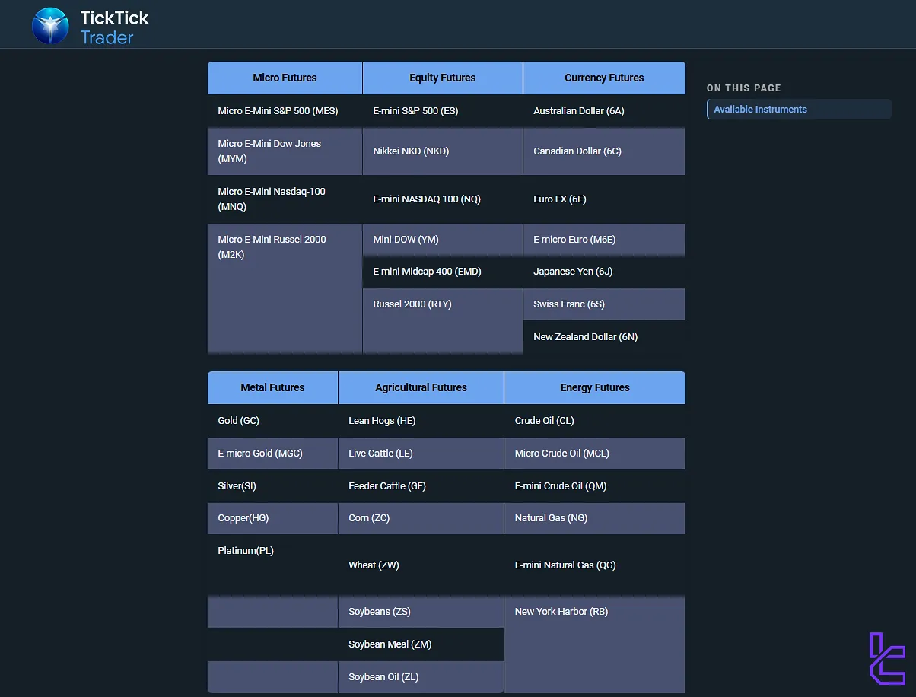
Task: Select the Agricultural Futures column header
Action: pyautogui.click(x=420, y=387)
